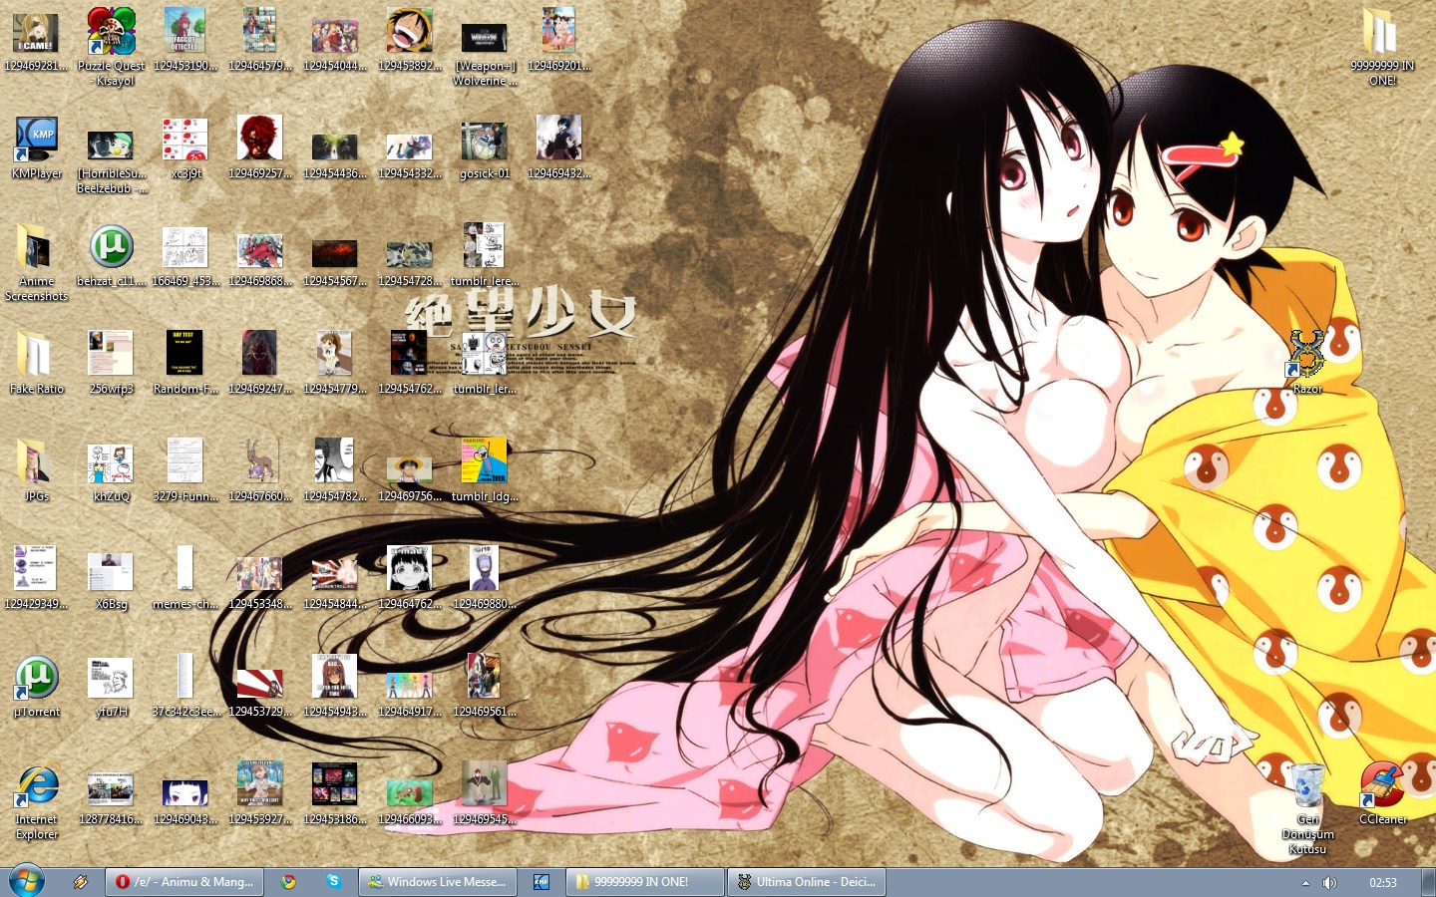Select the JPGs folder on the desktop
Image resolution: width=1436 pixels, height=897 pixels.
coord(36,461)
